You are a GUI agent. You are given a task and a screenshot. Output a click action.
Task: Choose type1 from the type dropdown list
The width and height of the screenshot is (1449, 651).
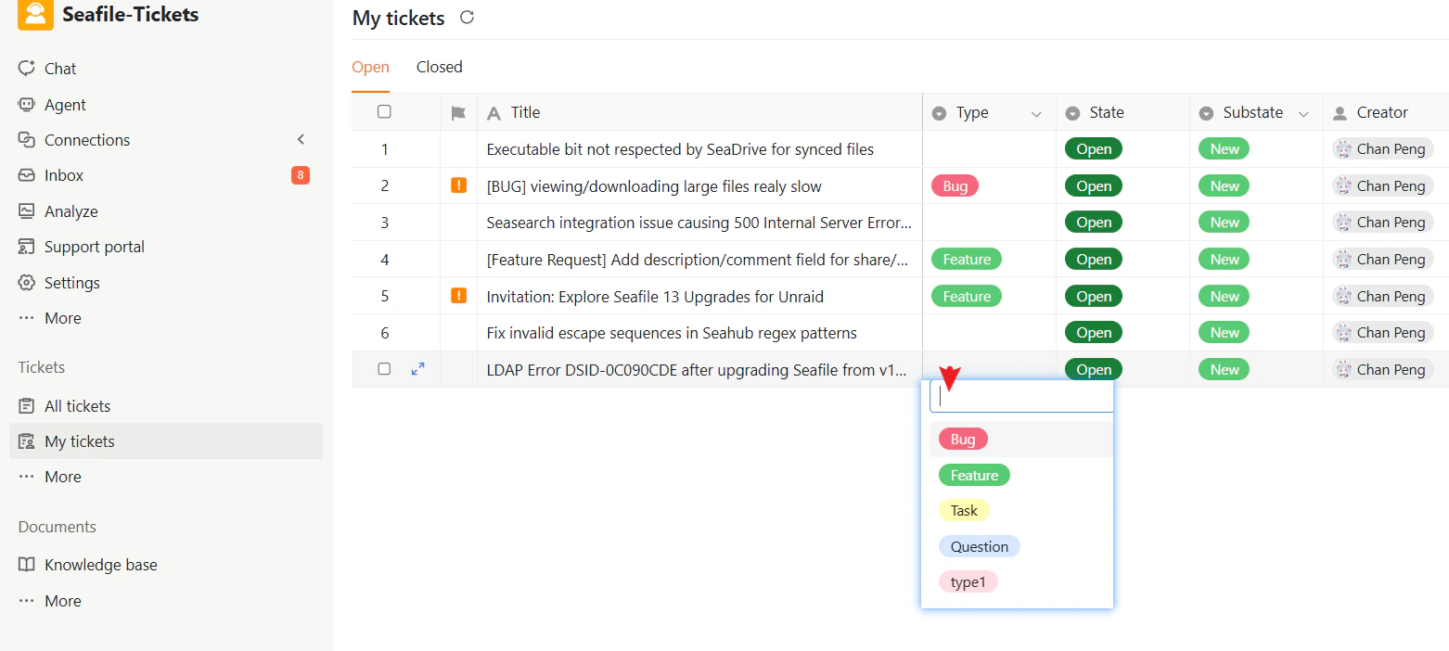pos(968,582)
